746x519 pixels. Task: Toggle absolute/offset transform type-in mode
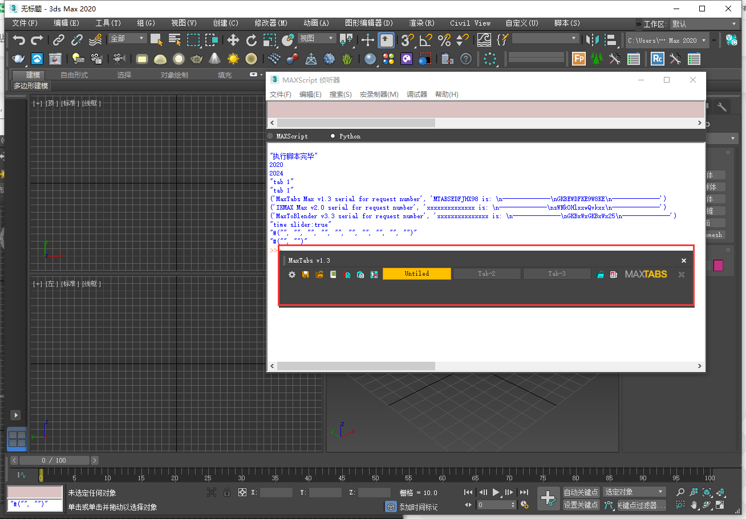click(242, 492)
